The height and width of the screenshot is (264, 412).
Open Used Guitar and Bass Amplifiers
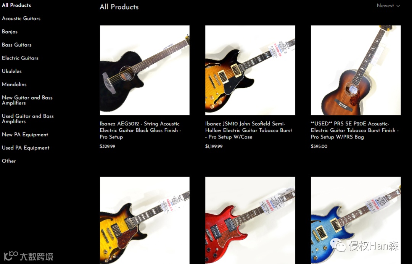[x=27, y=119]
